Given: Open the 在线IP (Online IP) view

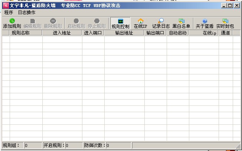Looking at the screenshot, I should pyautogui.click(x=140, y=23).
